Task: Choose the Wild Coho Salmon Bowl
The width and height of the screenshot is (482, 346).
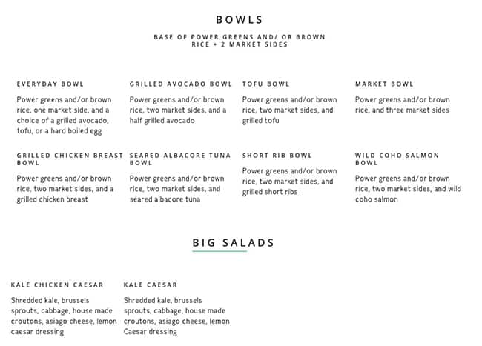Action: (x=397, y=159)
